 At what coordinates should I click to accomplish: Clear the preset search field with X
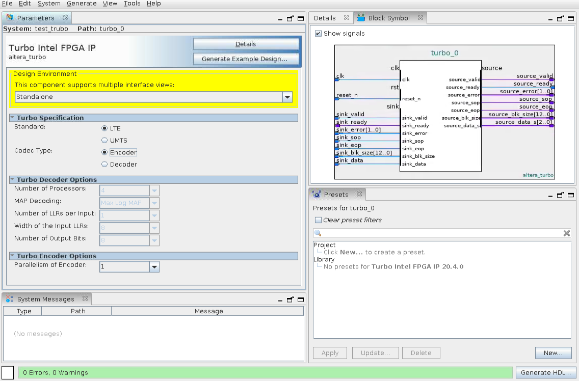tap(566, 233)
